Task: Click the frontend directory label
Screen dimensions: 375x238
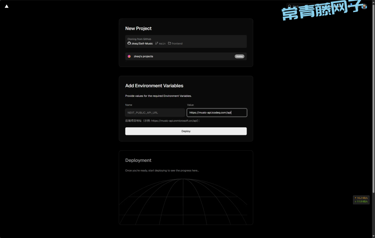Action: (177, 44)
